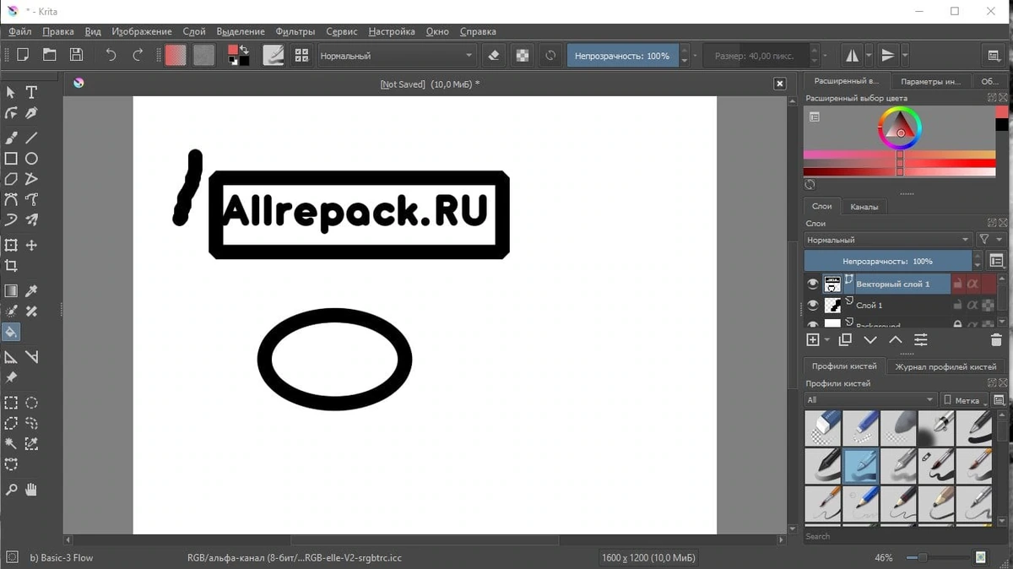Click the Метка tag button

962,400
